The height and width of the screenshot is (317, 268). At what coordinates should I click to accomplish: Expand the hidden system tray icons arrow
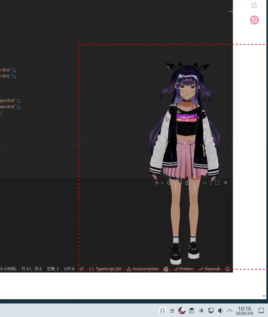[230, 311]
